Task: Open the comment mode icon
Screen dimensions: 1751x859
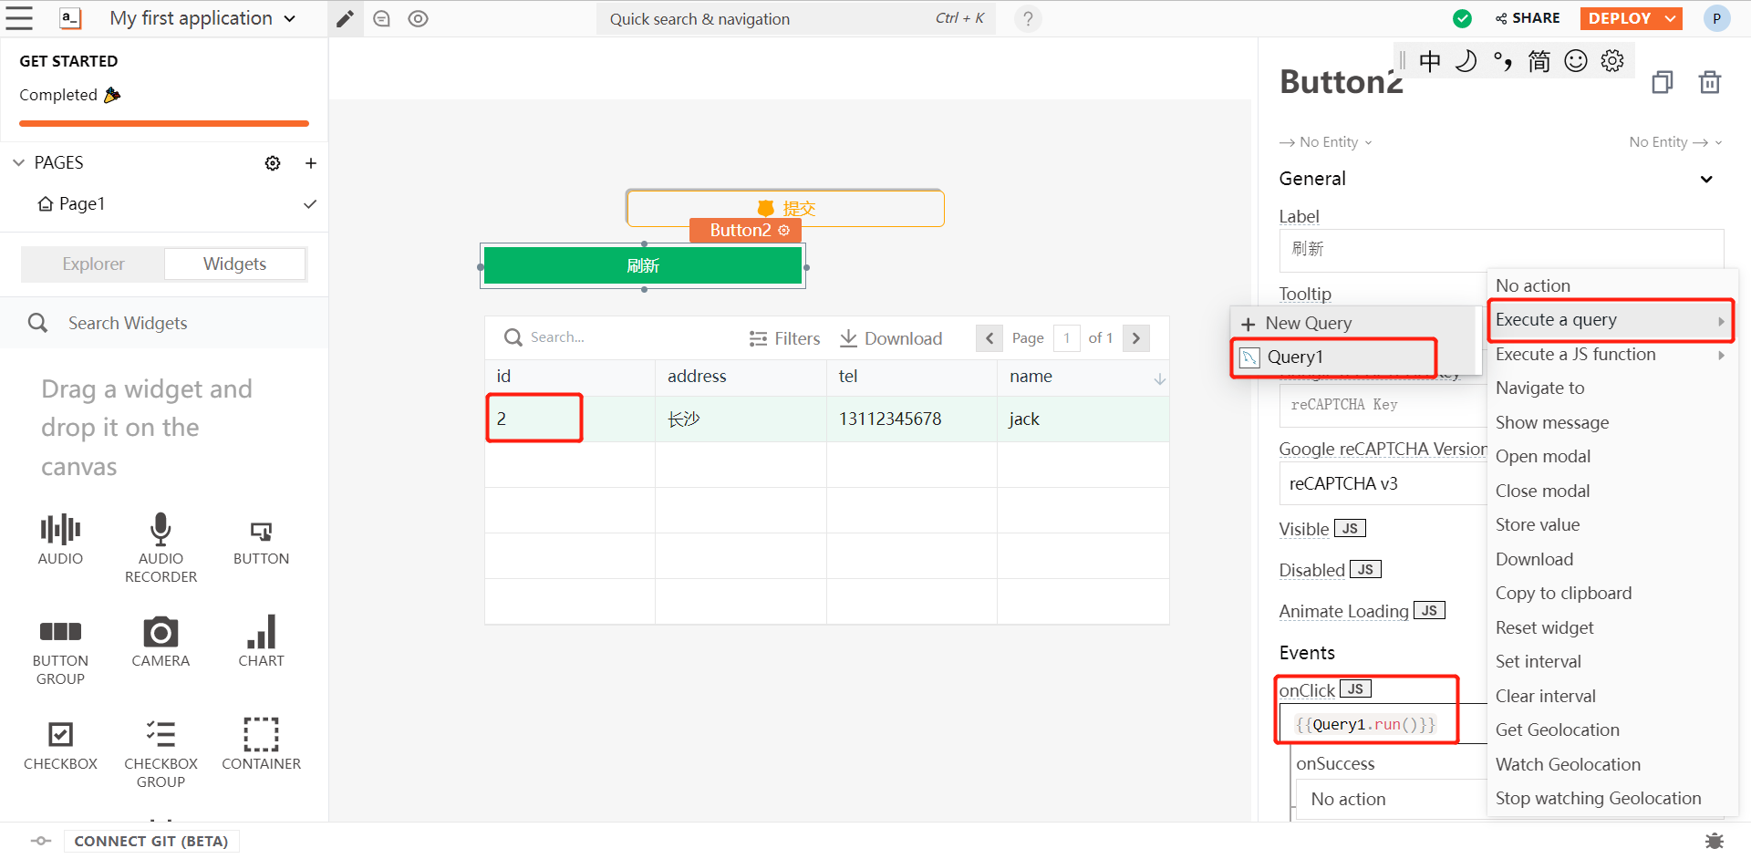Action: click(382, 19)
